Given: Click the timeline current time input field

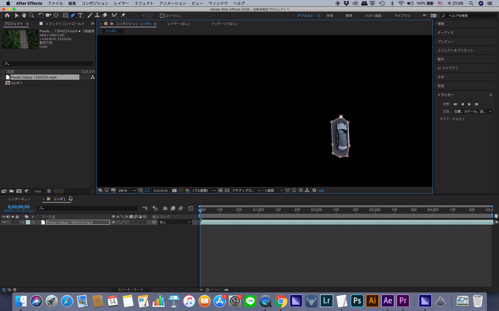Looking at the screenshot, I should 18,207.
